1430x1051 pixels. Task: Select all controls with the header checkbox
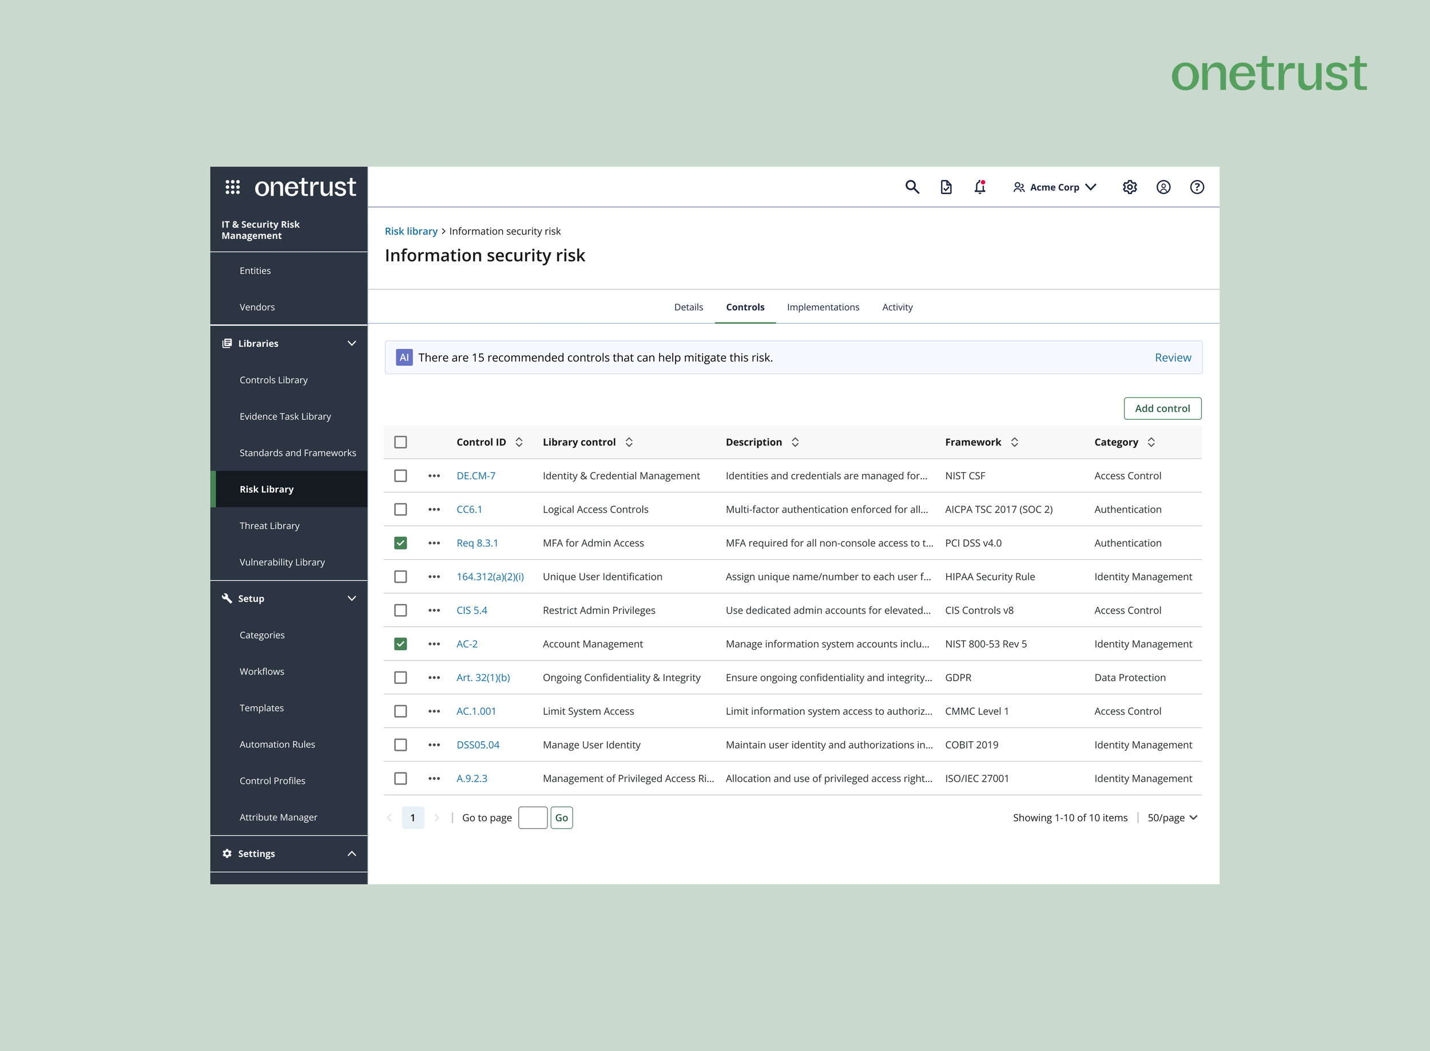[400, 441]
